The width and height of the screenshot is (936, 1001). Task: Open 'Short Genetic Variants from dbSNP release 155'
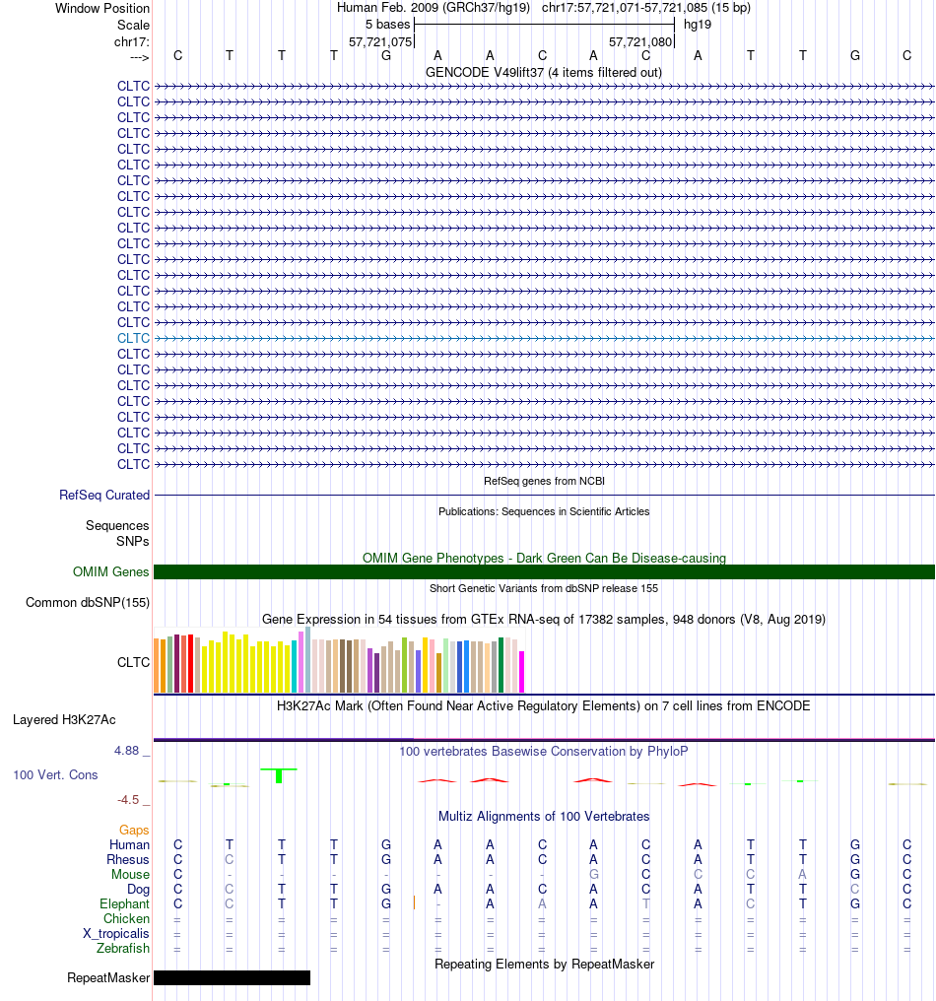click(x=544, y=588)
